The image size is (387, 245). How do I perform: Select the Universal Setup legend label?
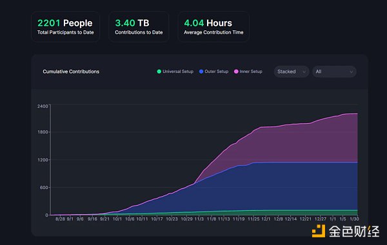(178, 72)
